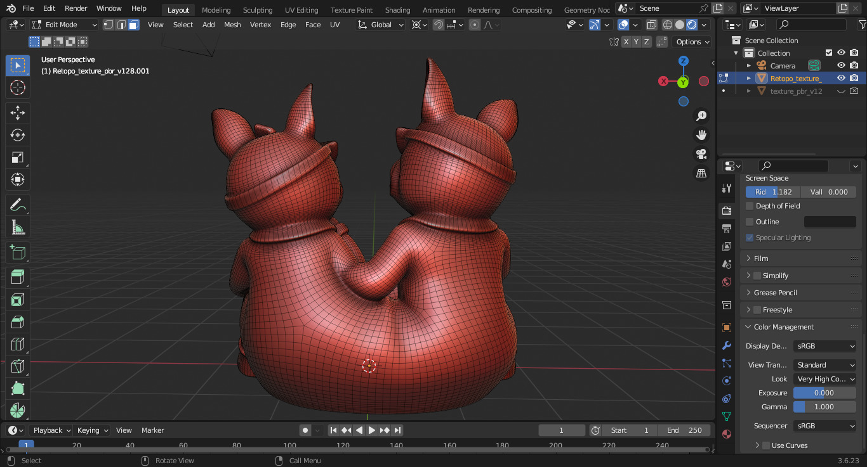Switch to face select mode
Image resolution: width=867 pixels, height=467 pixels.
pos(133,25)
